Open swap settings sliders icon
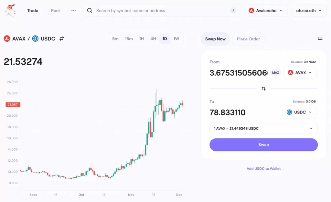Screen dimensions: 331x202 pos(320,39)
